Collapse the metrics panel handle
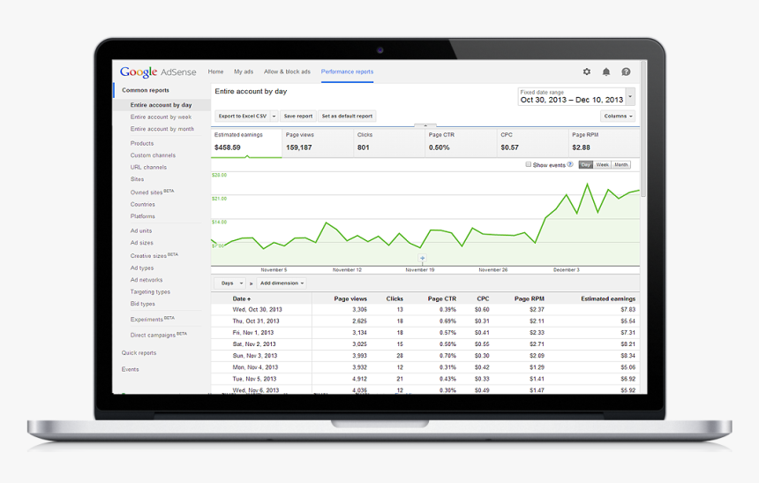Screen dimensions: 759x483 (425, 125)
